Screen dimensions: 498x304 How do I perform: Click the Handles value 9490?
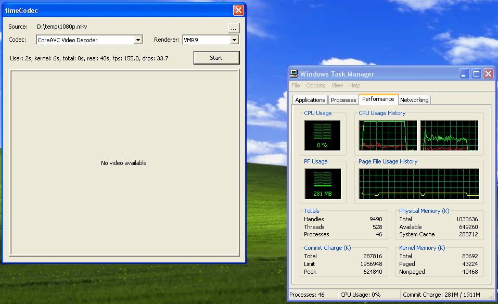click(x=376, y=219)
